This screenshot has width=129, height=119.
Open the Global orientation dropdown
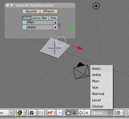(x=101, y=113)
